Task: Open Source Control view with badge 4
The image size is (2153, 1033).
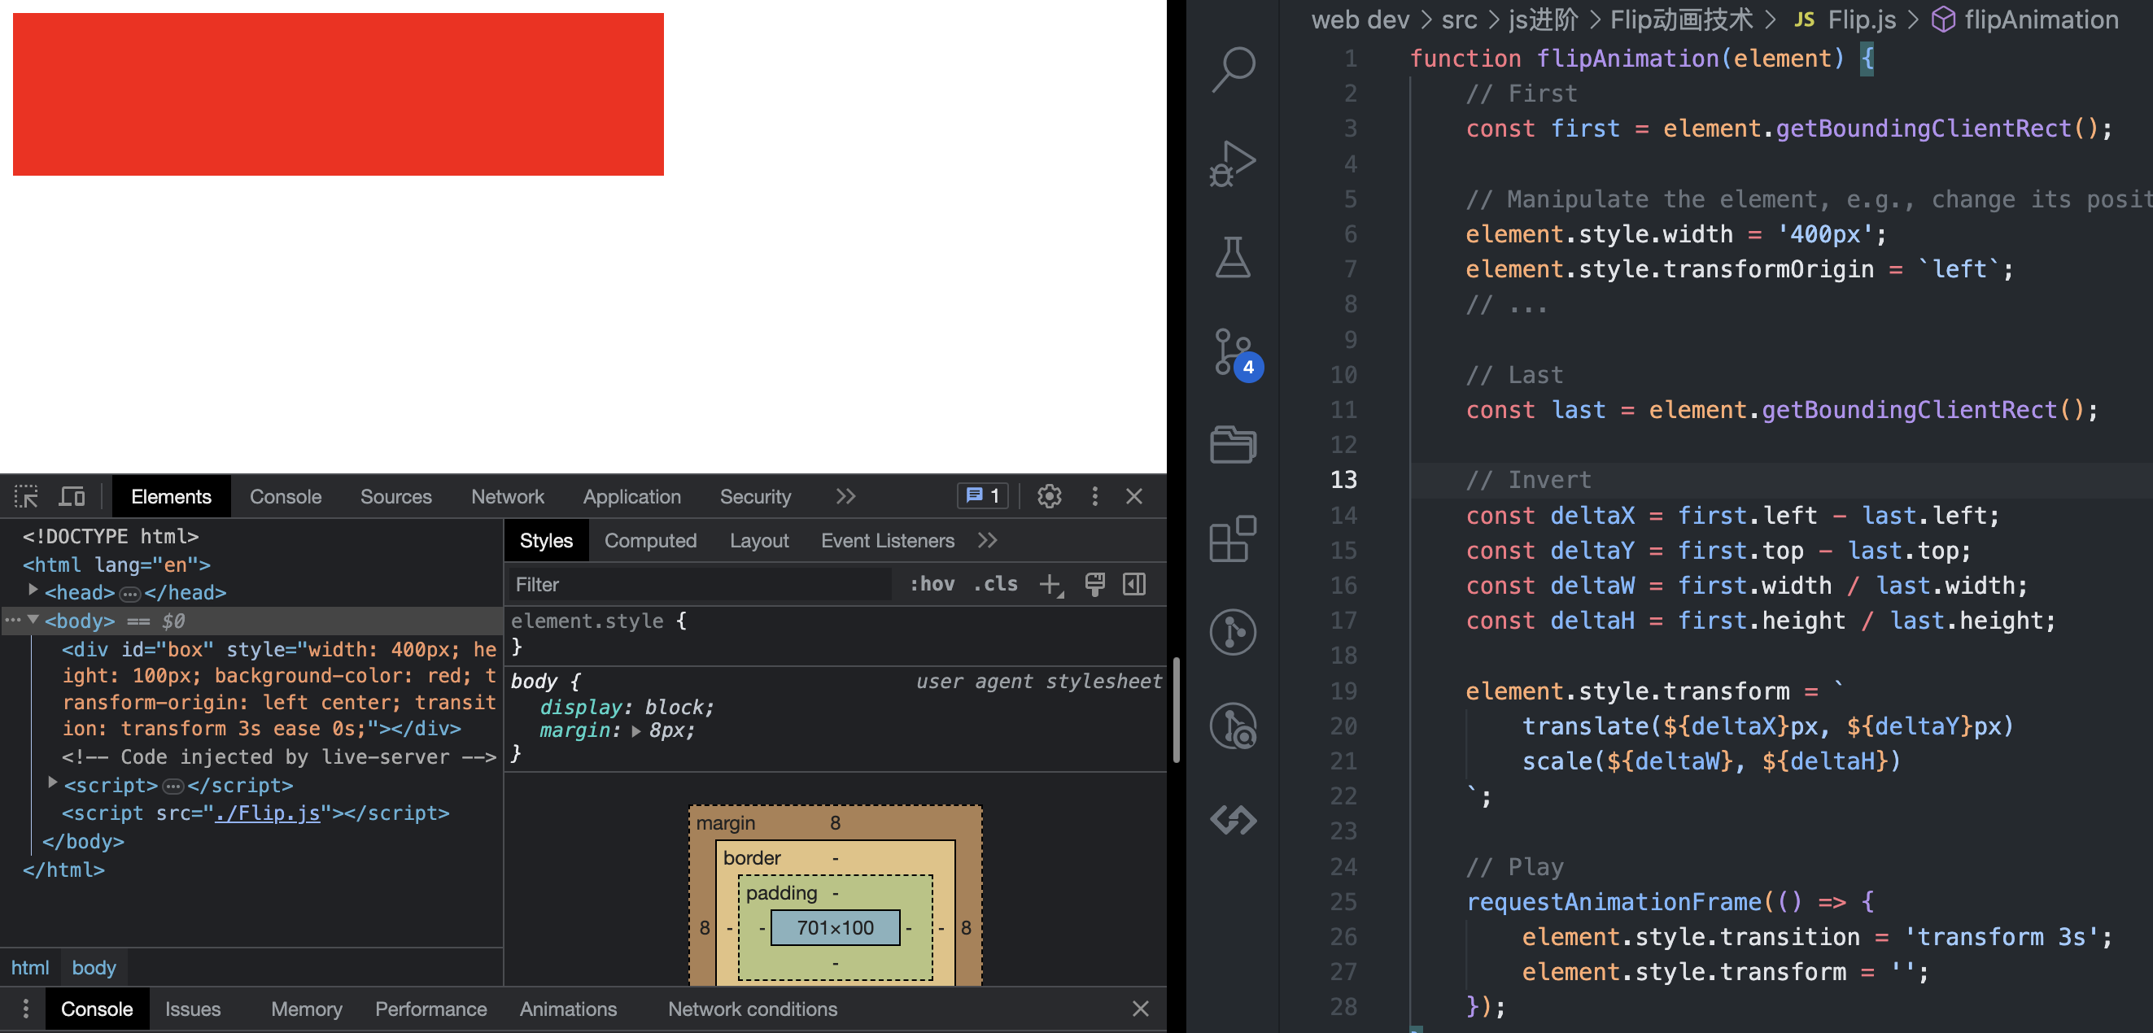Action: coord(1233,352)
